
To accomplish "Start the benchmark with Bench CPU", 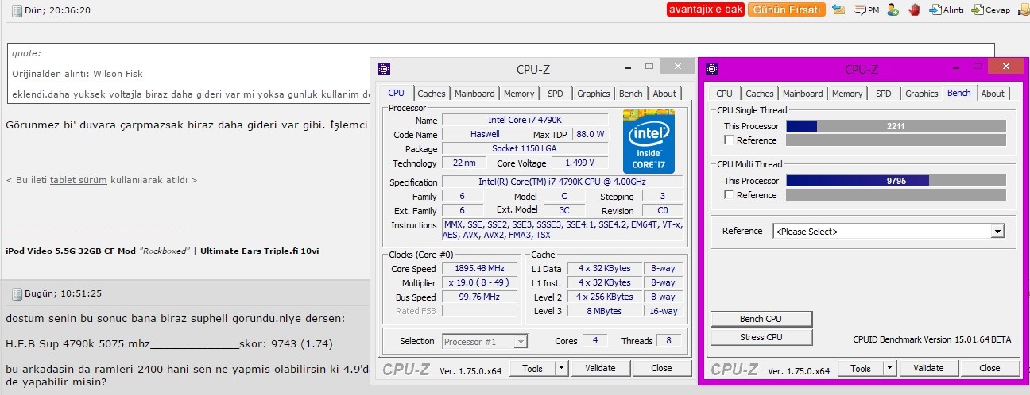I will coord(761,319).
